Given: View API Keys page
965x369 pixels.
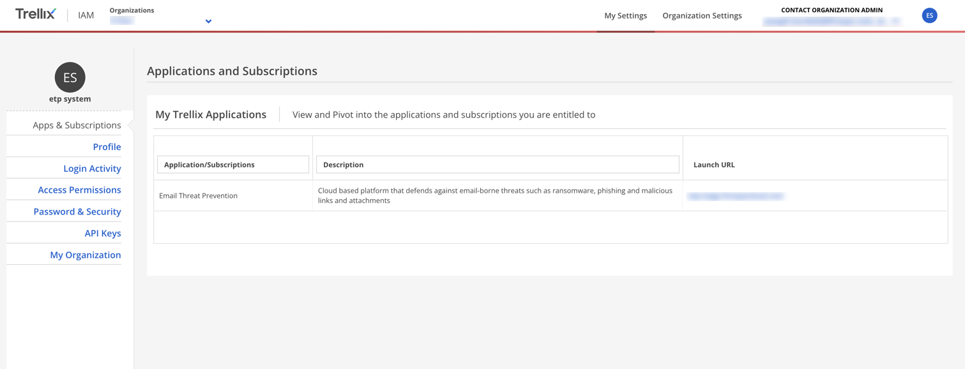Looking at the screenshot, I should pos(103,233).
